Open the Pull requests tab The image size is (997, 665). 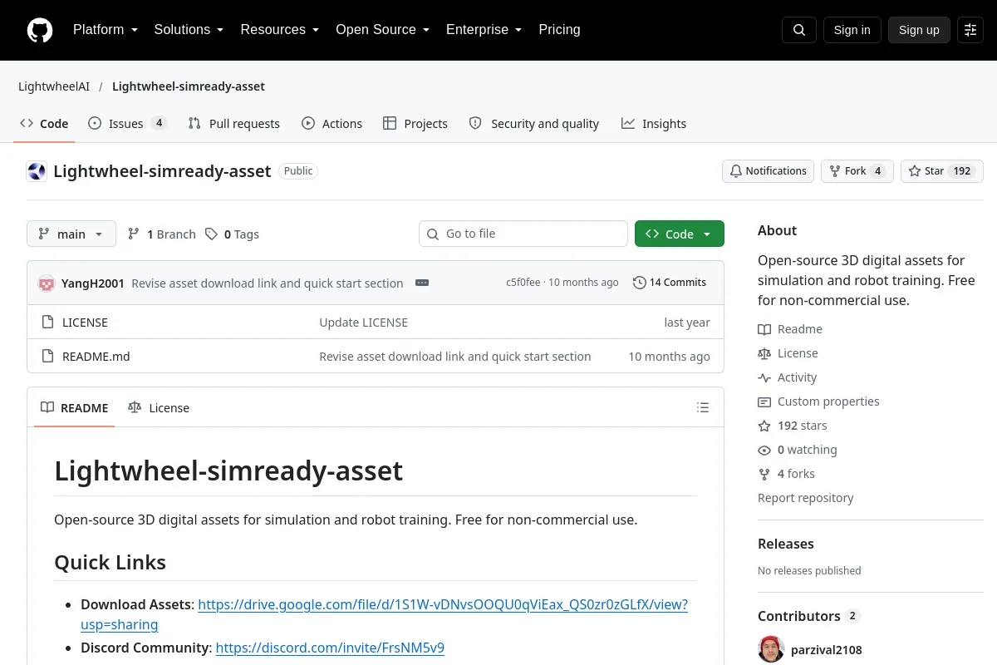(x=234, y=124)
